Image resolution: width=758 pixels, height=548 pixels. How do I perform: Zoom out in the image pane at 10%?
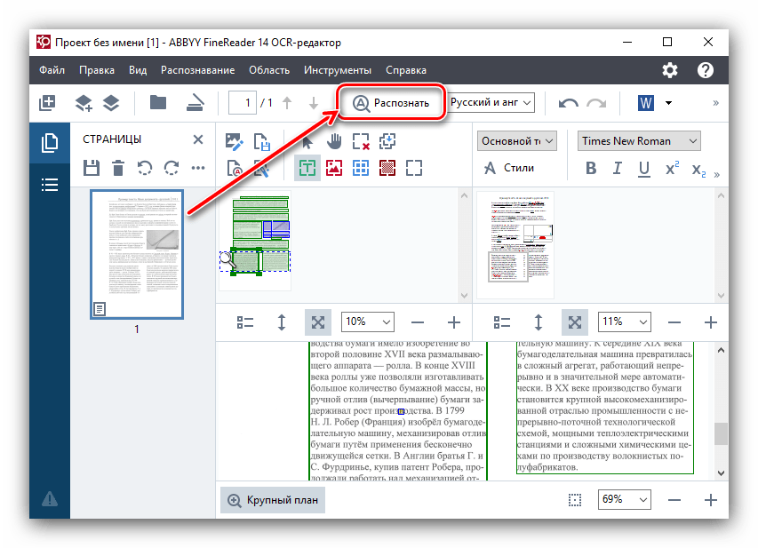pyautogui.click(x=417, y=322)
